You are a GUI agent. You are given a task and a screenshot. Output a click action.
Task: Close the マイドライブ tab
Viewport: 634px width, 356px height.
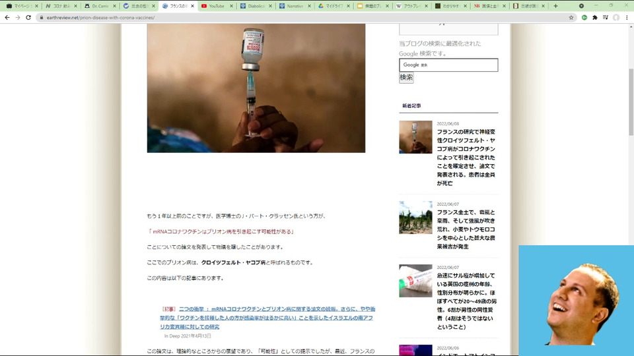tap(348, 6)
